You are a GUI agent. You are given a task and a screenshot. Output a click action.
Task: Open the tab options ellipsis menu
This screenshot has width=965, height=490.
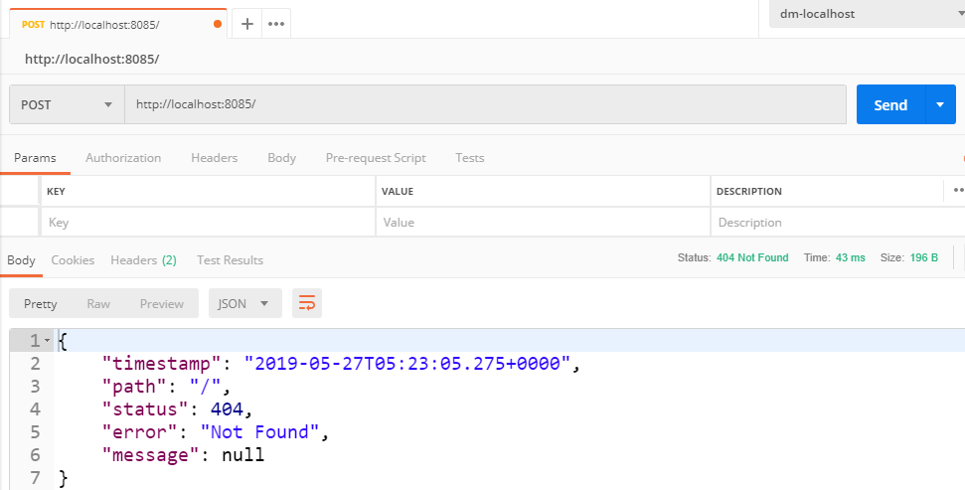(276, 24)
